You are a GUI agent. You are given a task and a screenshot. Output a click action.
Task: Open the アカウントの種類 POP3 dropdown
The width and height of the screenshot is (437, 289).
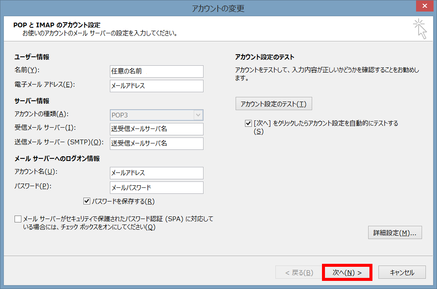point(156,115)
